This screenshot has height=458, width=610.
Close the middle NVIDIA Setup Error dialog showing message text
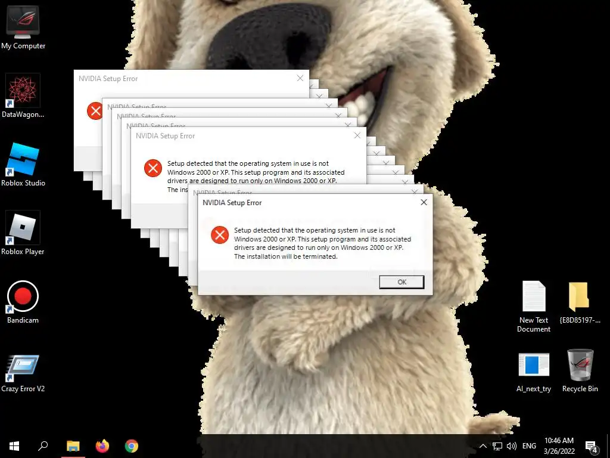(x=357, y=135)
